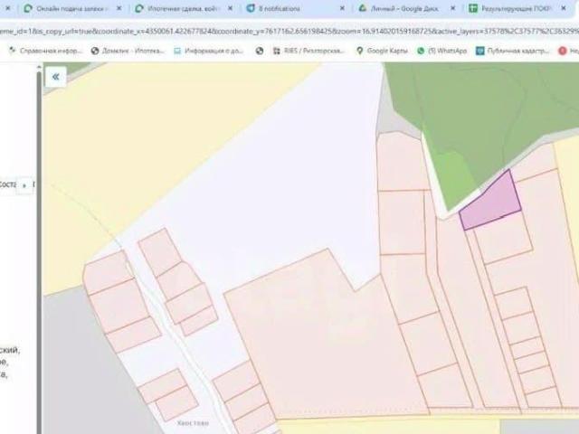Click the red bookmark icon at the bar's end
Viewport: 579px width, 434px height.
pos(563,51)
